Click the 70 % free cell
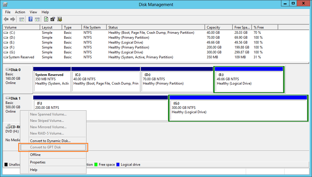The height and width of the screenshot is (177, 312). click(x=257, y=33)
